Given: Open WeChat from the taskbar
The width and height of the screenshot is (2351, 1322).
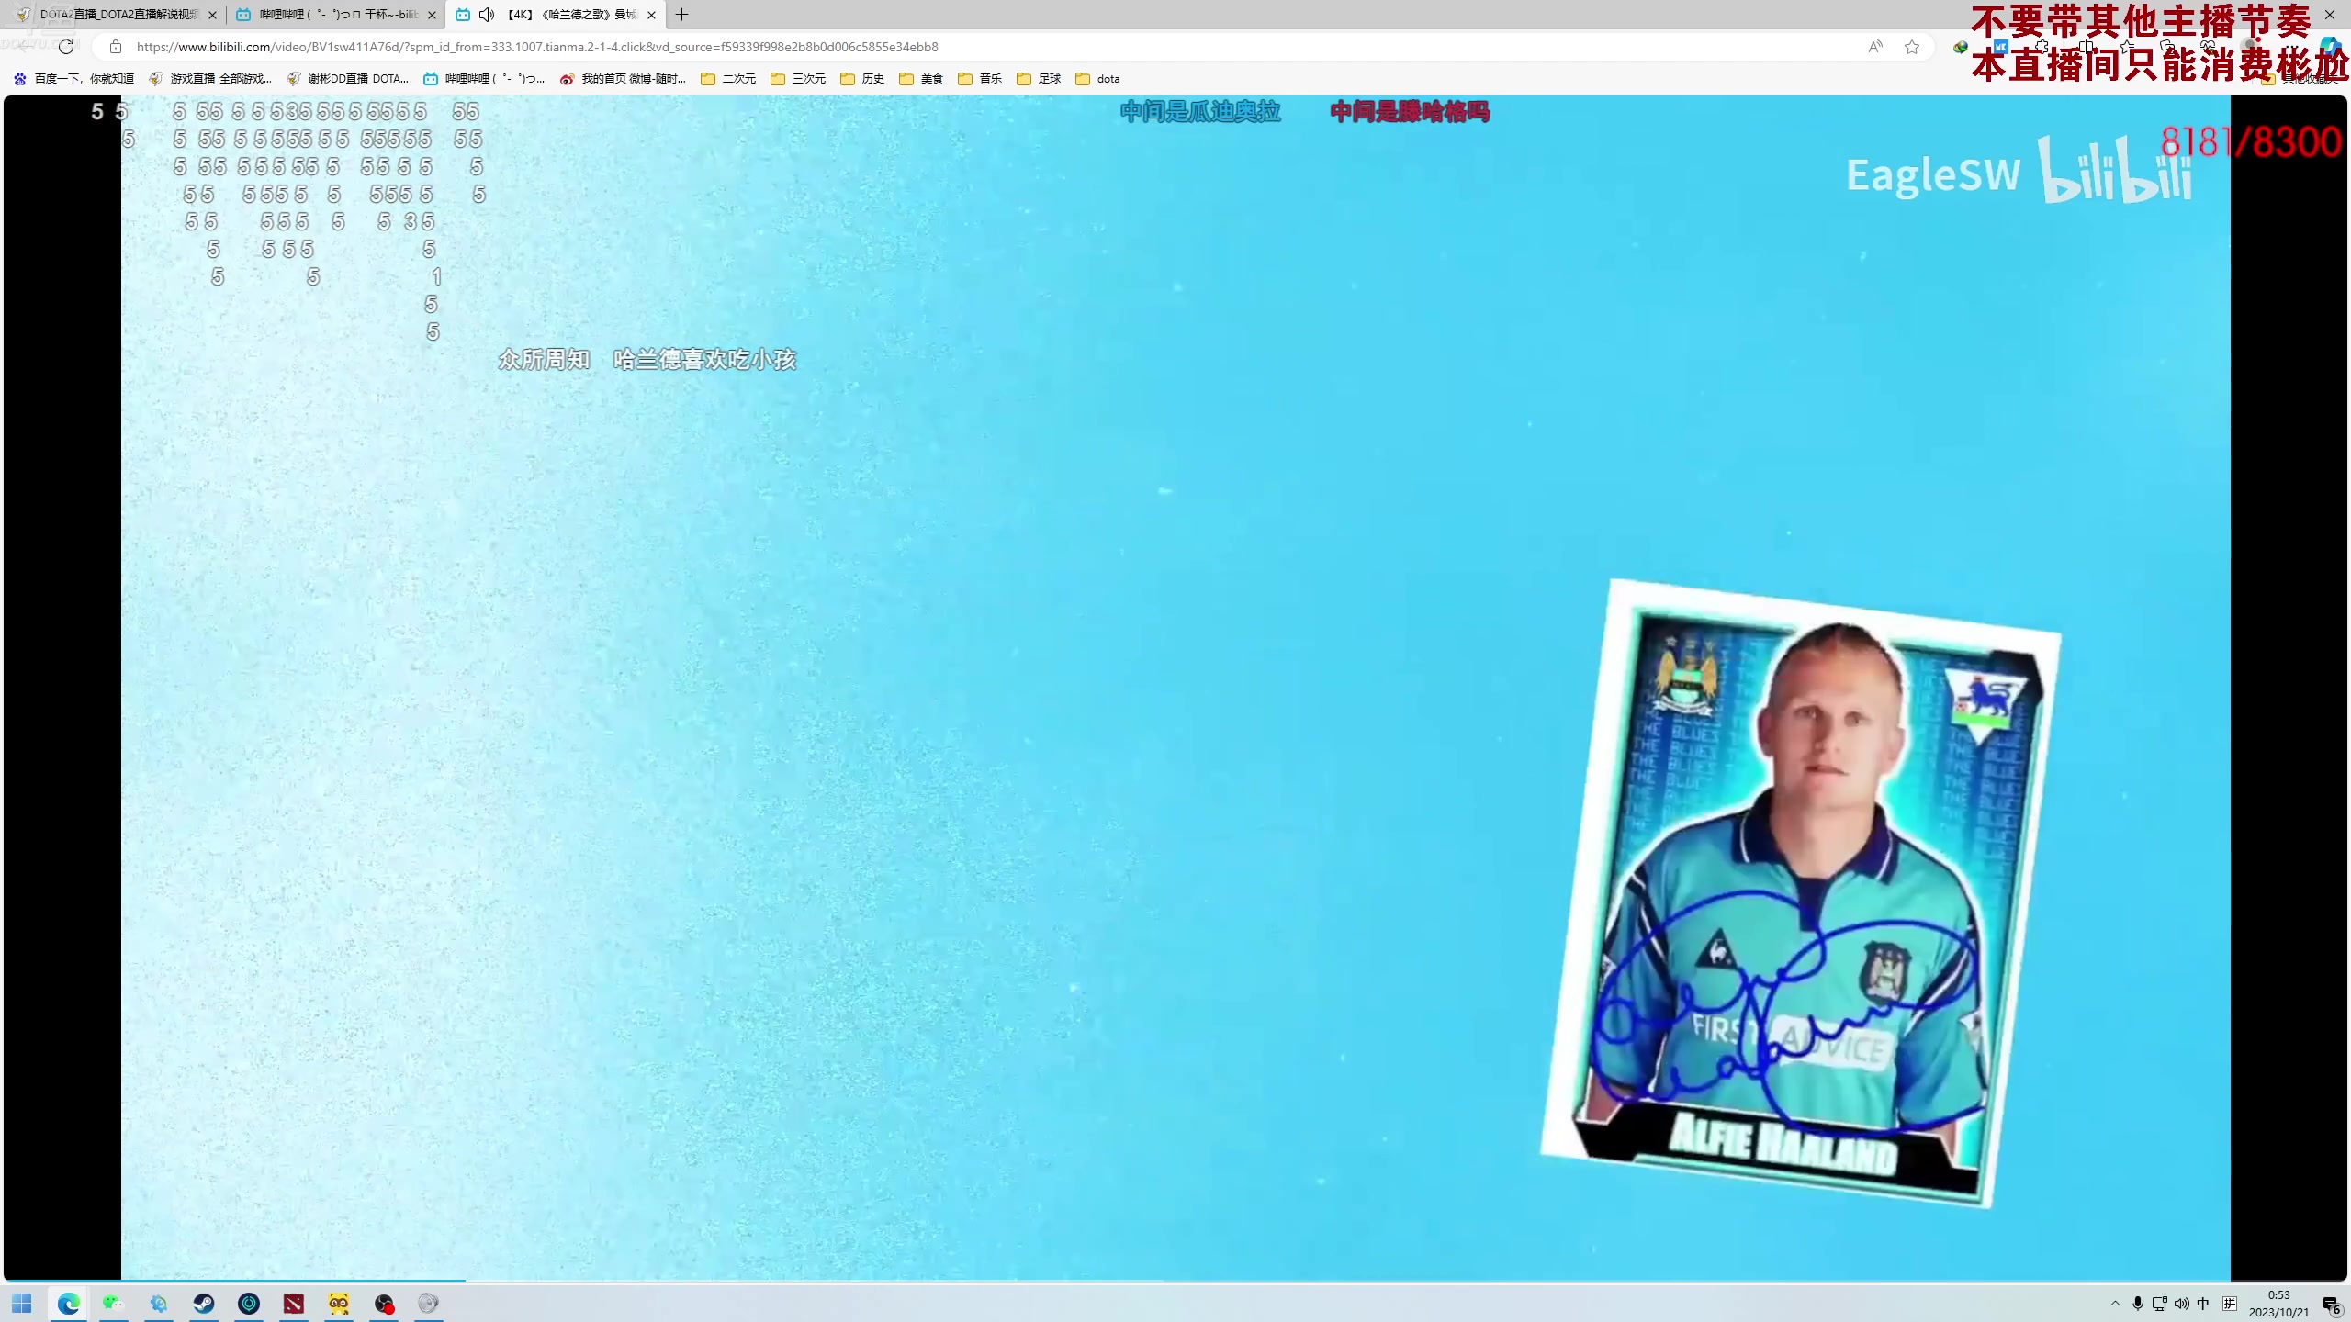Looking at the screenshot, I should click(113, 1304).
